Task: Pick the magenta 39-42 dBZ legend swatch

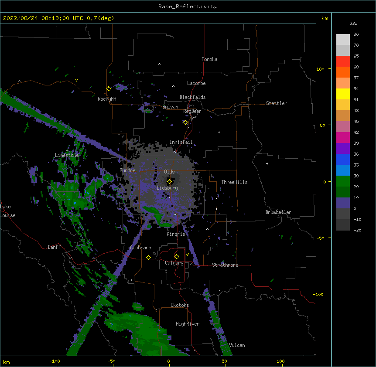Action: click(x=343, y=137)
